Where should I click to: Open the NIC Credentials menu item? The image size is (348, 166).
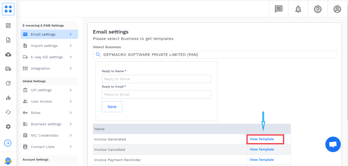[44, 135]
